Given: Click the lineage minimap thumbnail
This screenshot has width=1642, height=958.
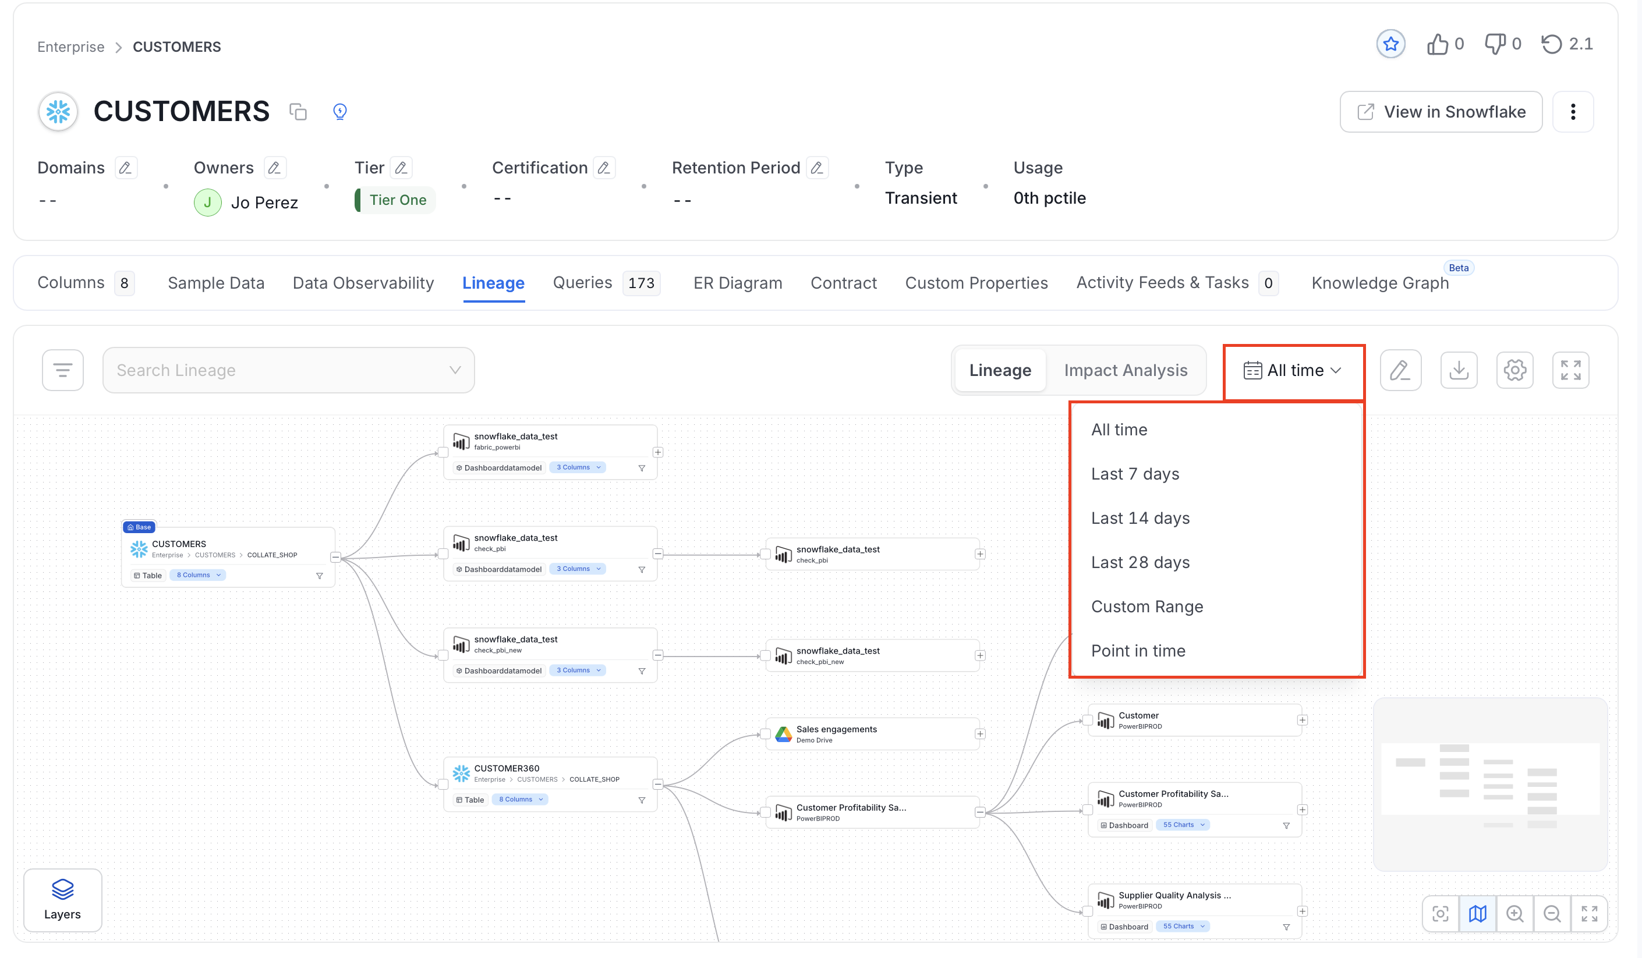Looking at the screenshot, I should click(x=1489, y=785).
